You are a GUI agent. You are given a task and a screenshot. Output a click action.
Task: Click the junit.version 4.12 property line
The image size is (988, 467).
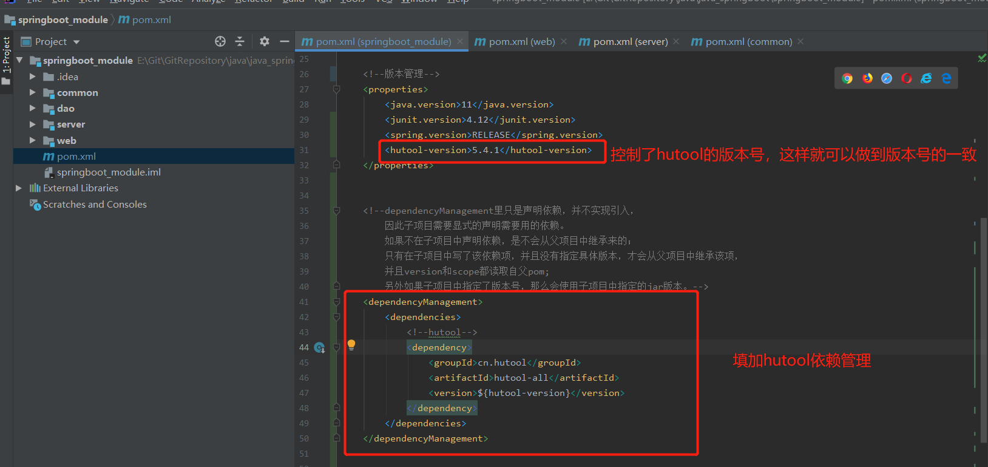point(480,120)
